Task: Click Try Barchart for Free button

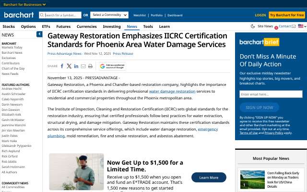Action: click(x=287, y=15)
